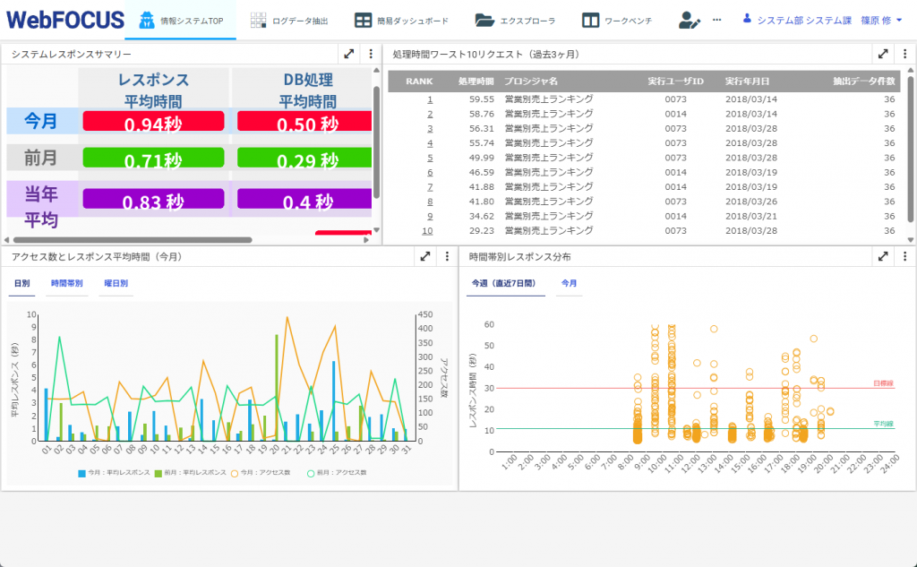Toggle 今月：平均レスポンス legend series
The image size is (917, 567).
tap(114, 472)
